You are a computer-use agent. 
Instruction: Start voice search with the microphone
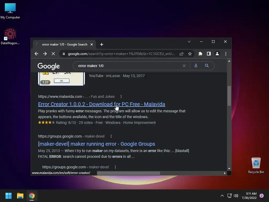196,66
